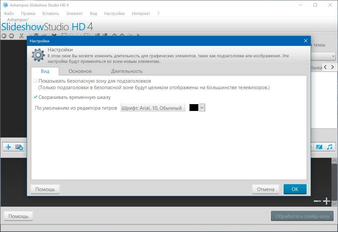
Task: Click the timeline zoom in plus icon
Action: tap(326, 201)
